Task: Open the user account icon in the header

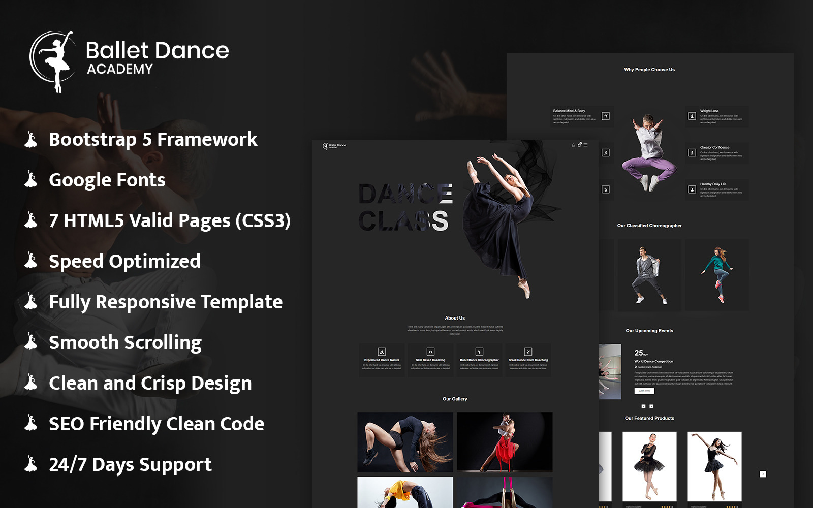Action: pos(573,145)
